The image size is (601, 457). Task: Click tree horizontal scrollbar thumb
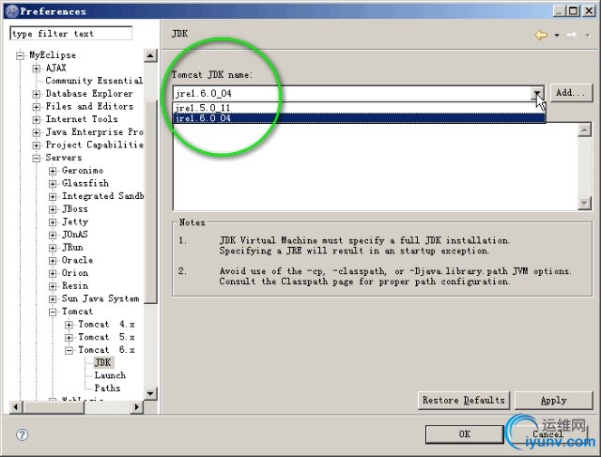point(53,407)
